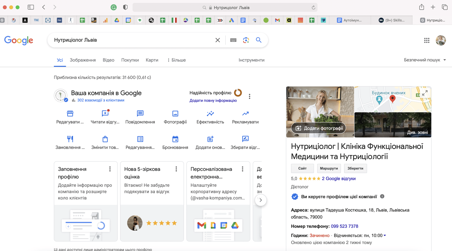This screenshot has width=452, height=251.
Task: Reload the page with refresh icon
Action: coord(313,8)
